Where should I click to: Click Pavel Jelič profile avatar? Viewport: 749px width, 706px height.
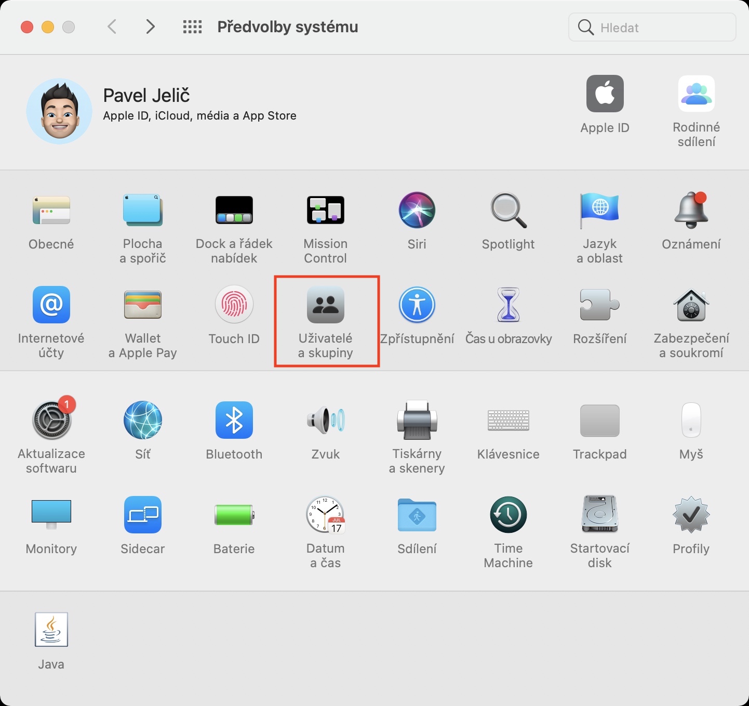tap(59, 111)
